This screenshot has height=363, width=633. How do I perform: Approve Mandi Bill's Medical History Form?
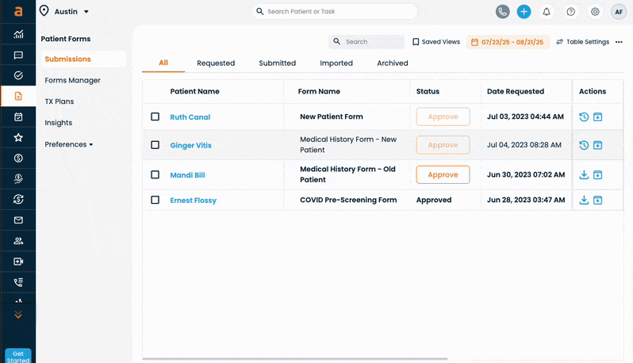click(x=443, y=175)
